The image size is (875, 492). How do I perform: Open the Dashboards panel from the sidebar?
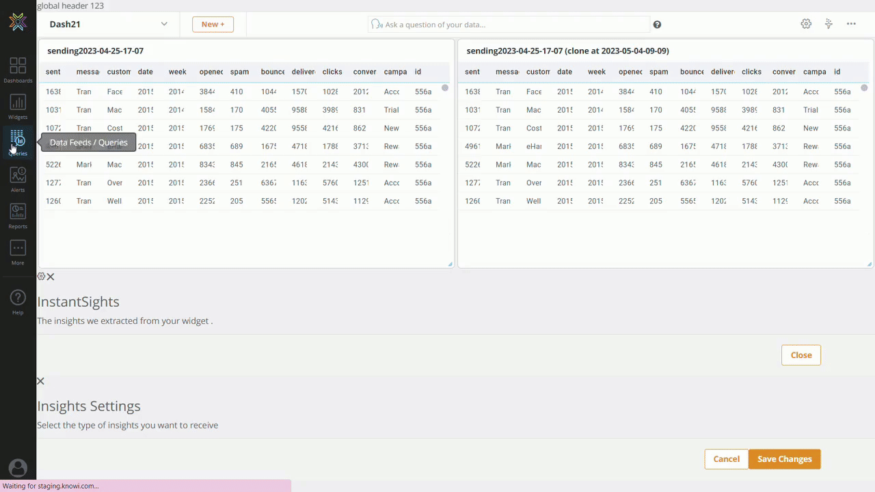[x=18, y=68]
